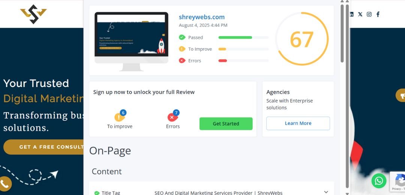Click the ShreyWebs logo in the header
The height and width of the screenshot is (195, 405).
33,14
